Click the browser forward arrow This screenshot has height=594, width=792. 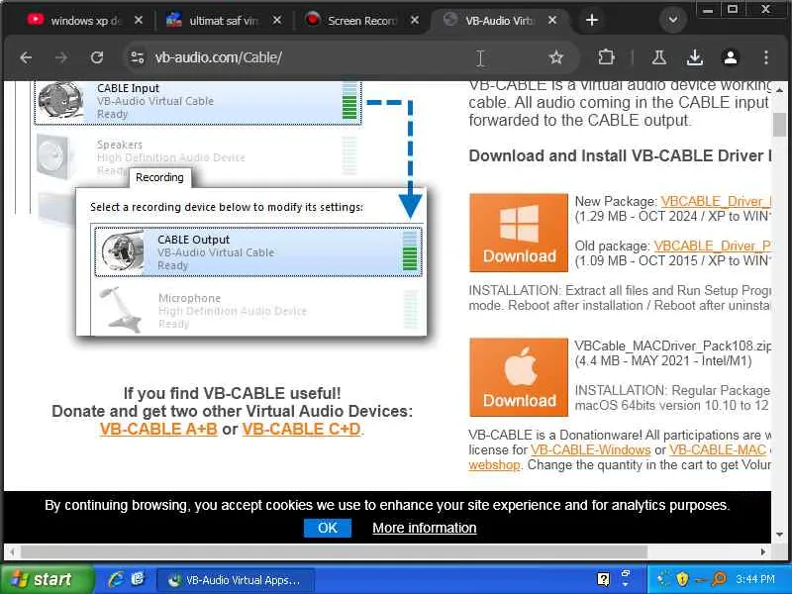(x=61, y=58)
